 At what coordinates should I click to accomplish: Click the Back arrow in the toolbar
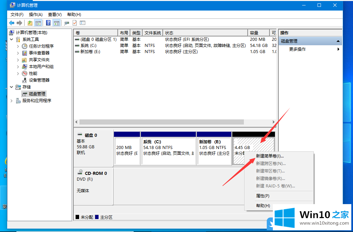click(x=12, y=23)
